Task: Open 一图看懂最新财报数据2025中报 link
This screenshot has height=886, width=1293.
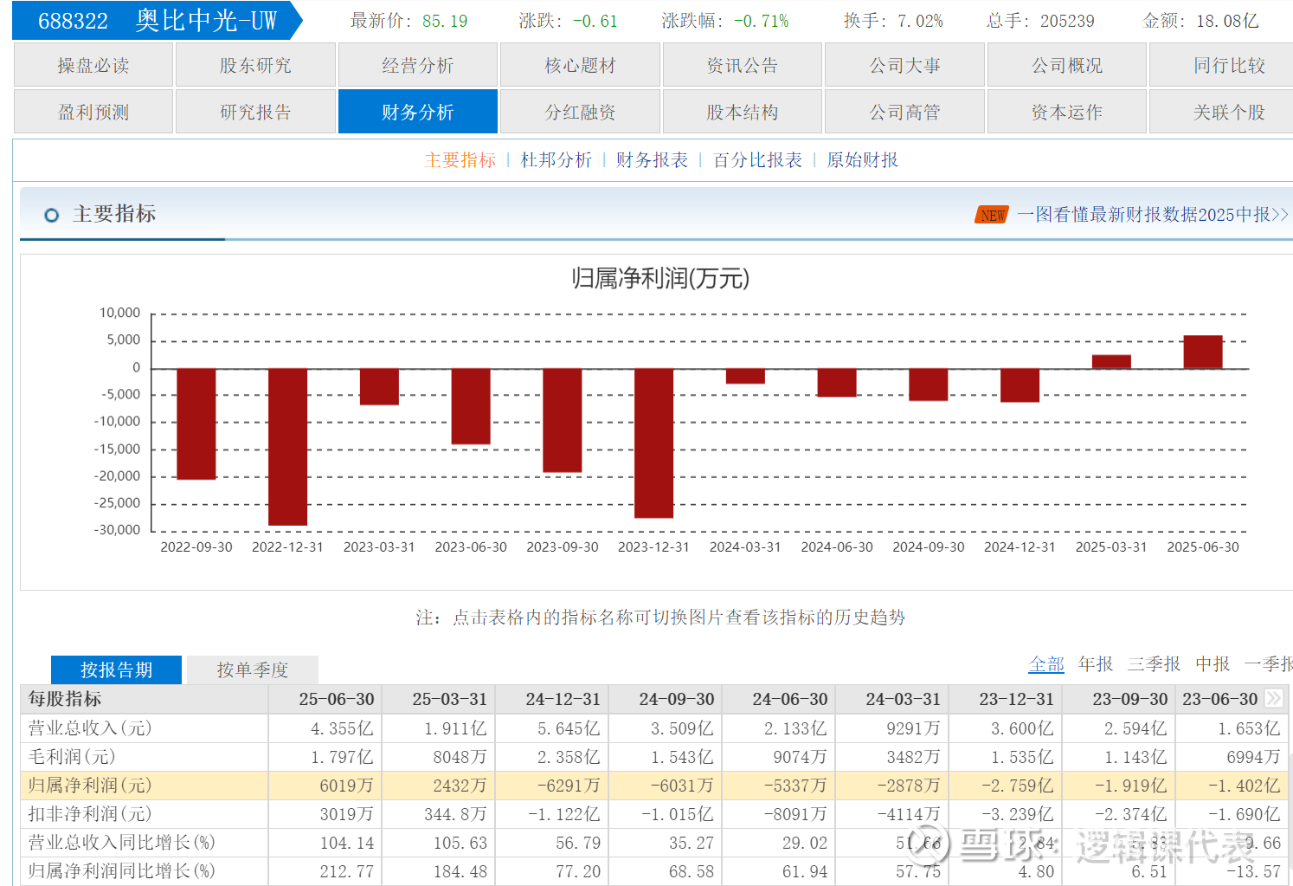Action: click(1152, 215)
